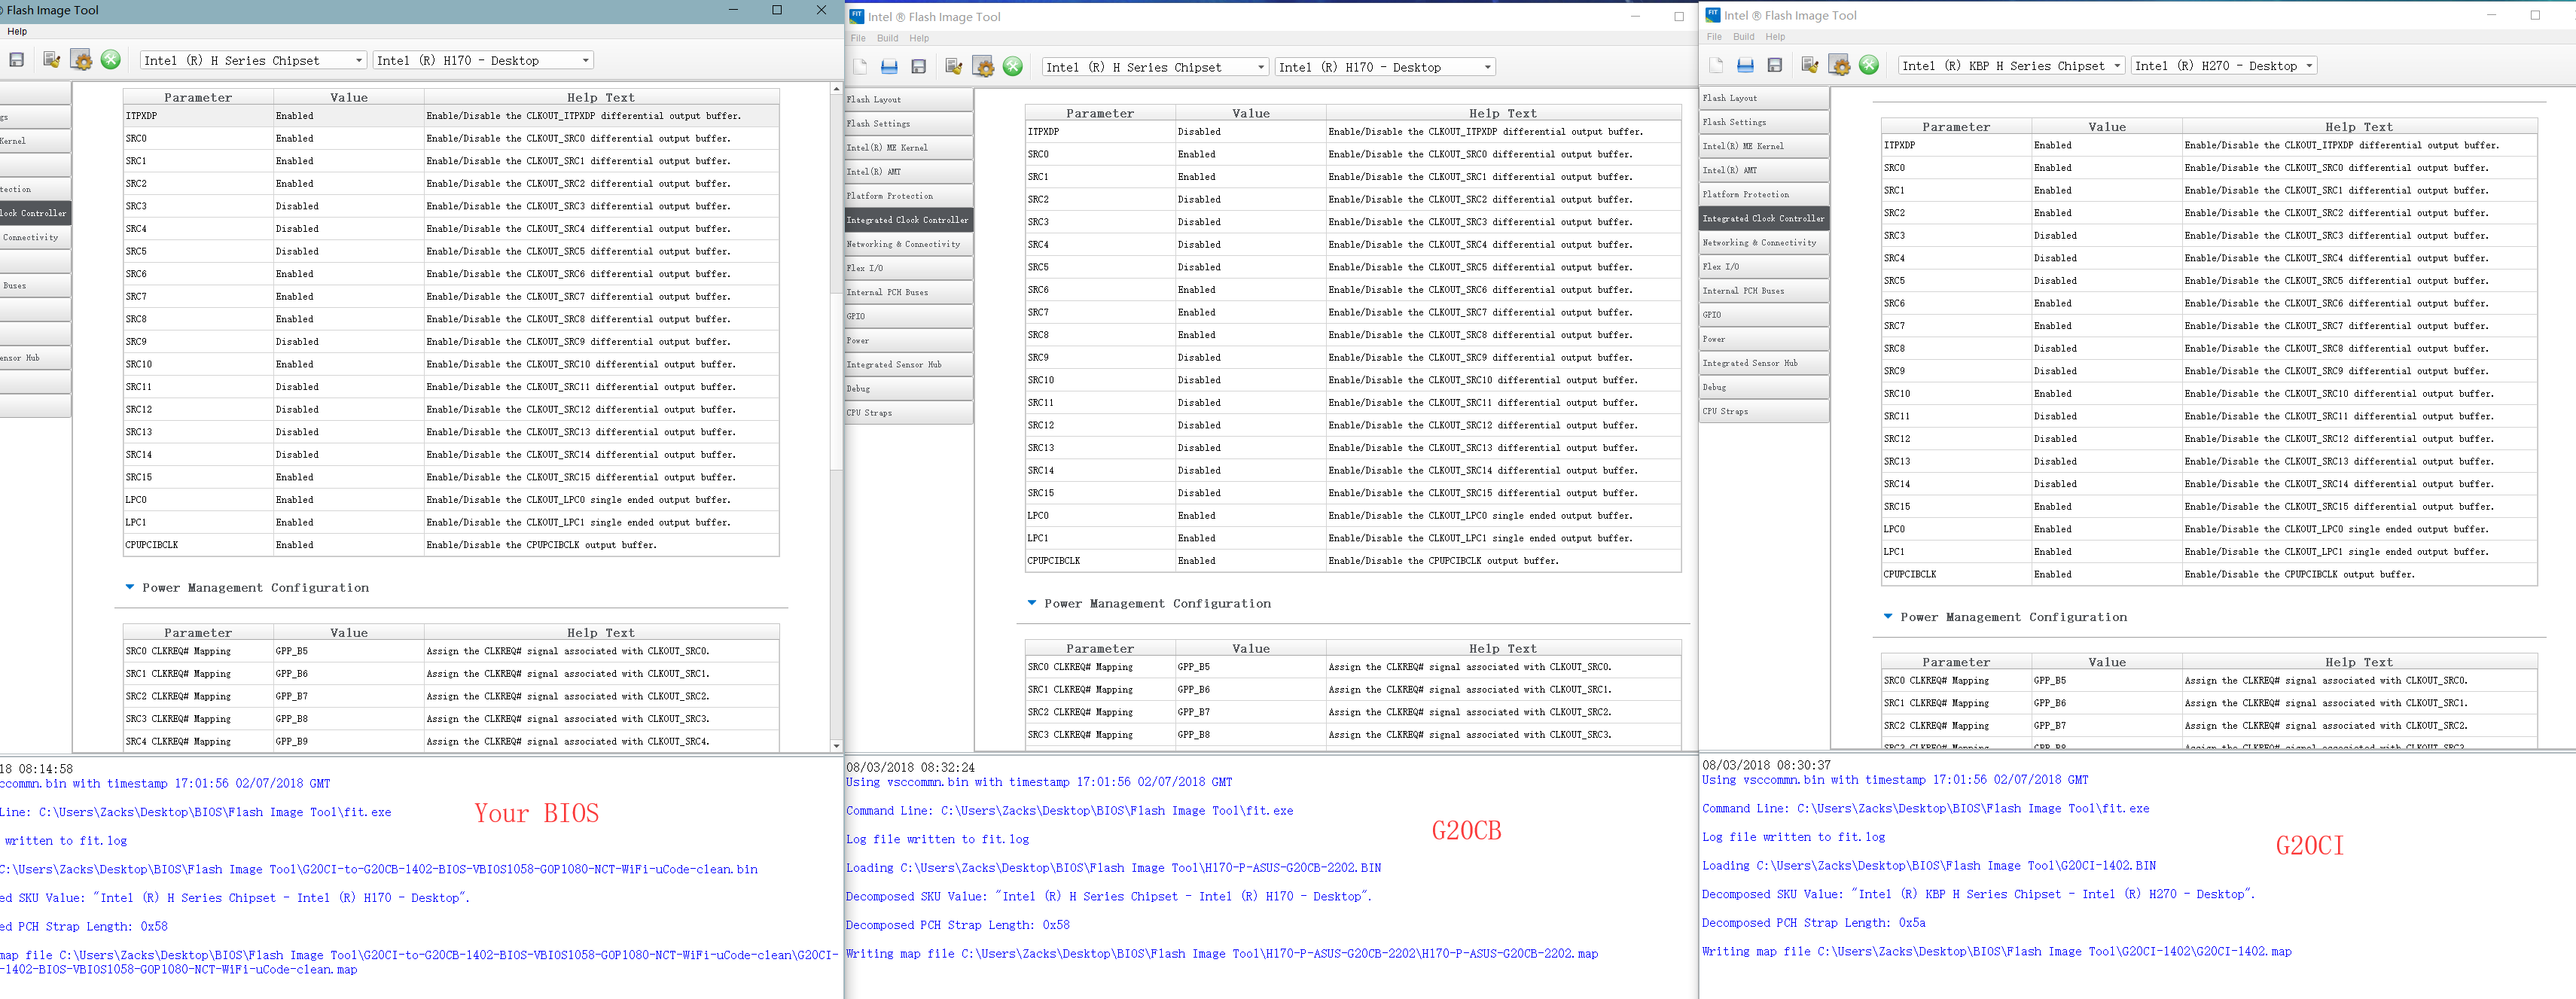Screen dimensions: 2576x999
Task: Select Power tab in the right window
Action: 1764,339
